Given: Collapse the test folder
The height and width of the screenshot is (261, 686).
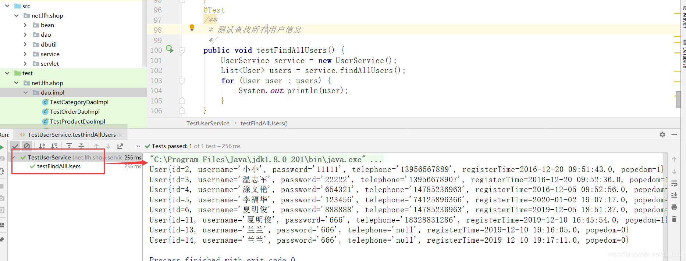Looking at the screenshot, I should 7,73.
